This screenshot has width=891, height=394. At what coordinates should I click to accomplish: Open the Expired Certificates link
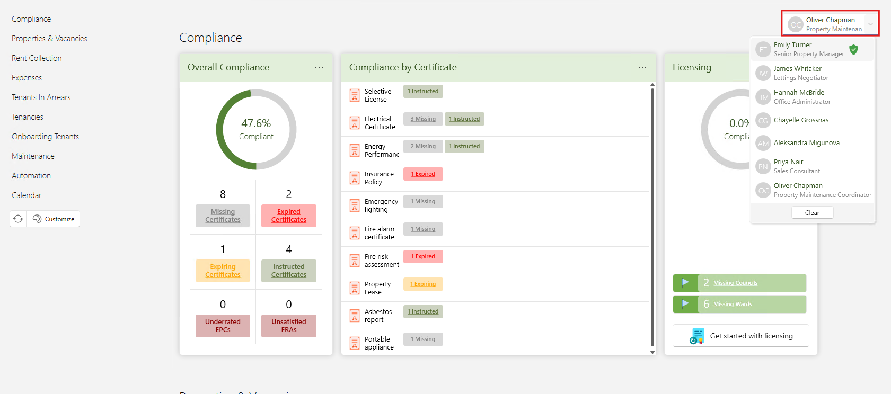[x=289, y=216]
